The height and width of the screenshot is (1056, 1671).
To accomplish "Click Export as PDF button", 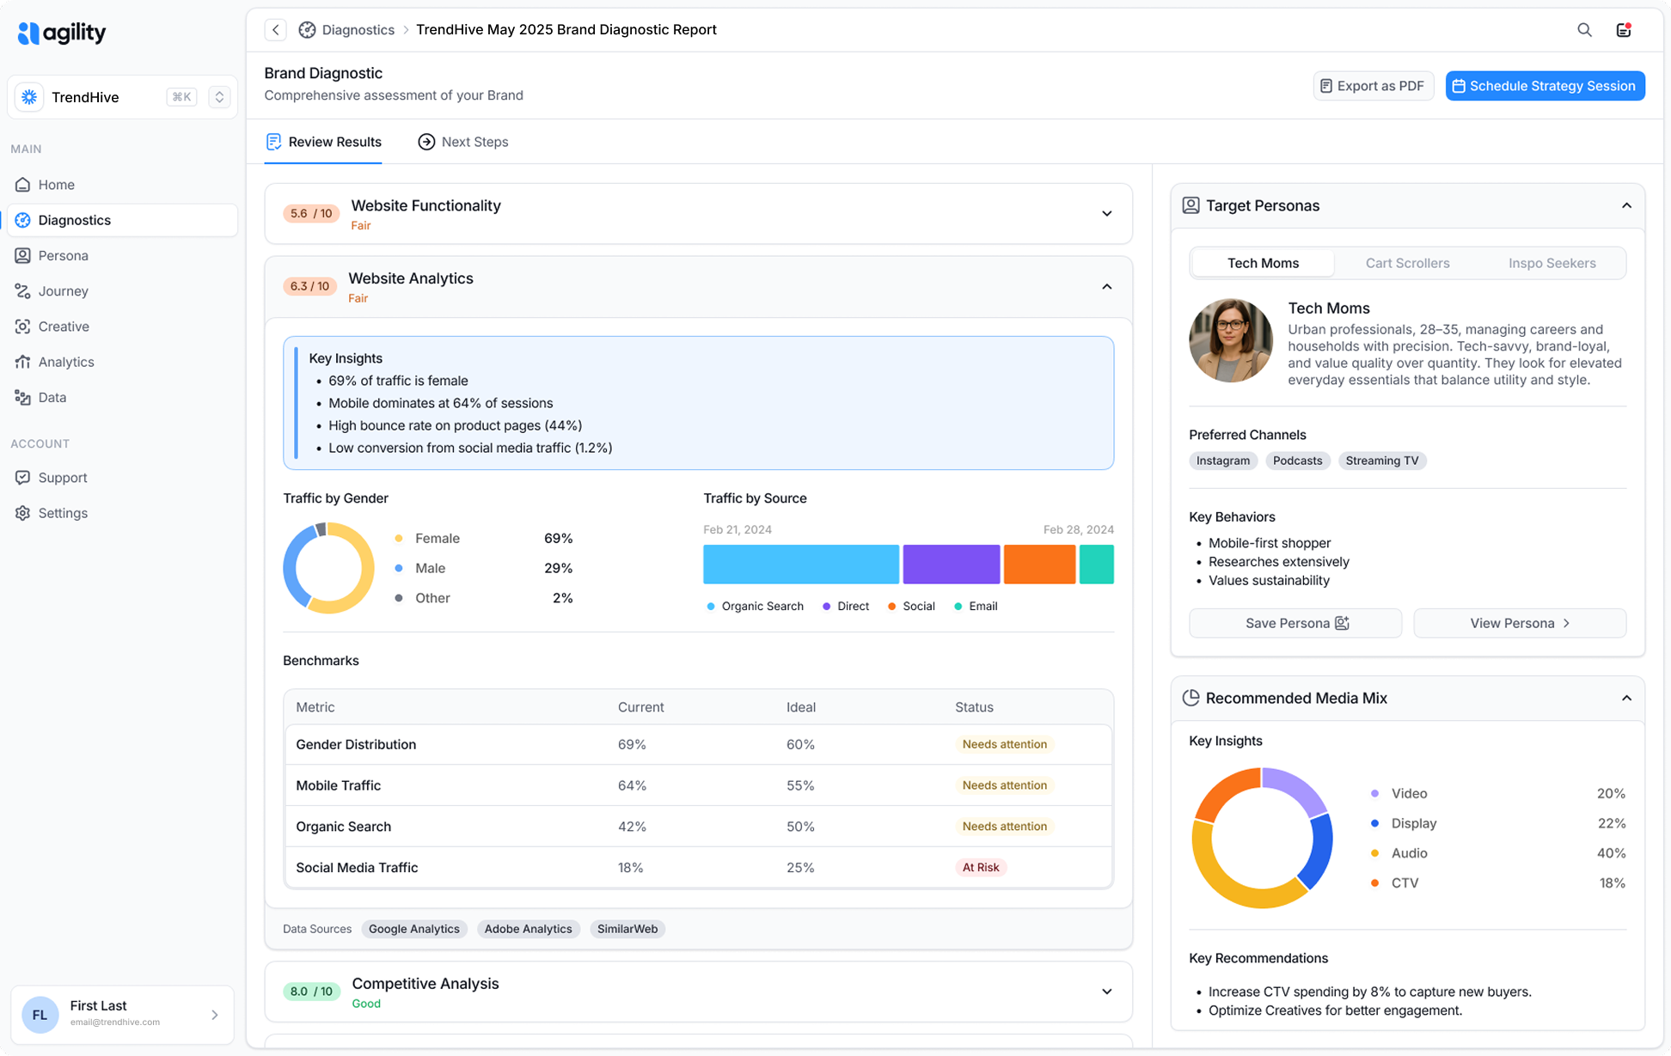I will click(1373, 86).
